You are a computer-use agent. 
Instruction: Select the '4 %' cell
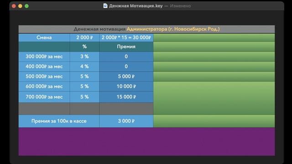tap(84, 67)
